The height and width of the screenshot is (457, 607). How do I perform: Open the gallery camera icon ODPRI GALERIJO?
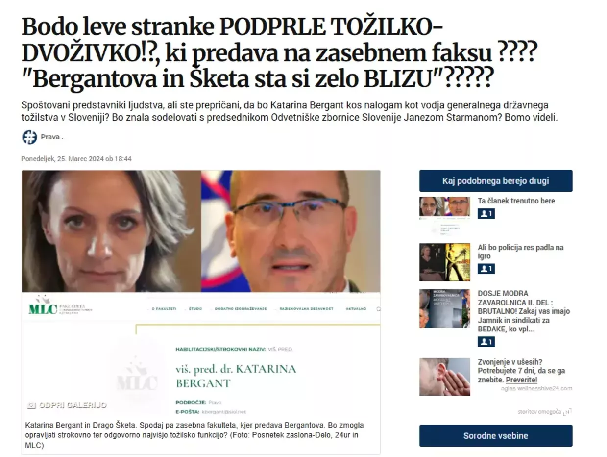32,405
